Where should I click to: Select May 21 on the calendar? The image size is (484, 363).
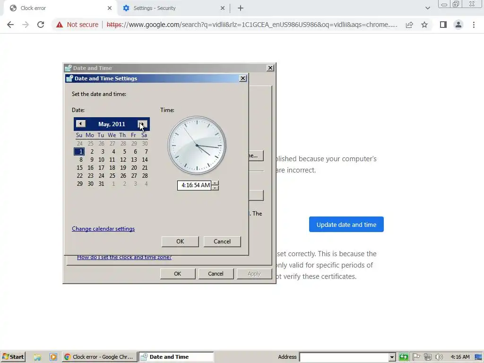(145, 168)
